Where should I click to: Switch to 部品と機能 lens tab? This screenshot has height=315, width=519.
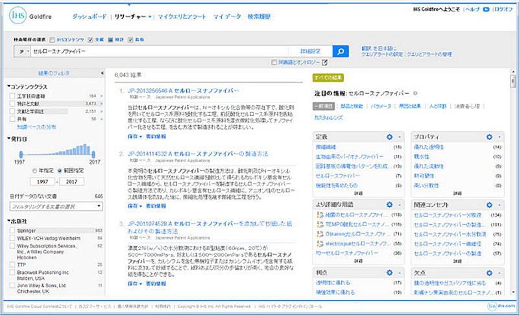click(352, 106)
